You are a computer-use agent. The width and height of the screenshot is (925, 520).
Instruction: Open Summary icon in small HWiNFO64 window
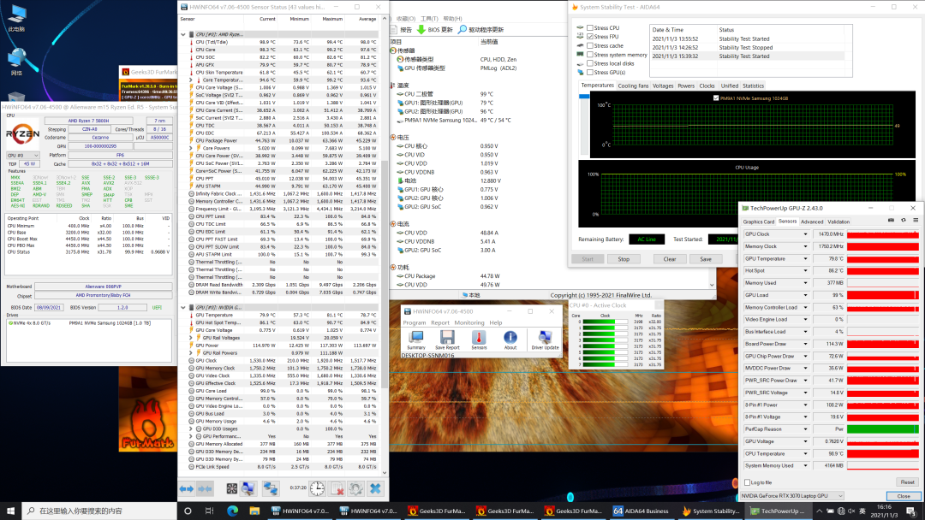416,340
